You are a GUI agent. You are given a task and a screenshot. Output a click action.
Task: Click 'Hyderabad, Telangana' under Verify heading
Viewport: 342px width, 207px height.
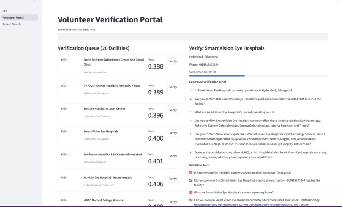pos(203,57)
